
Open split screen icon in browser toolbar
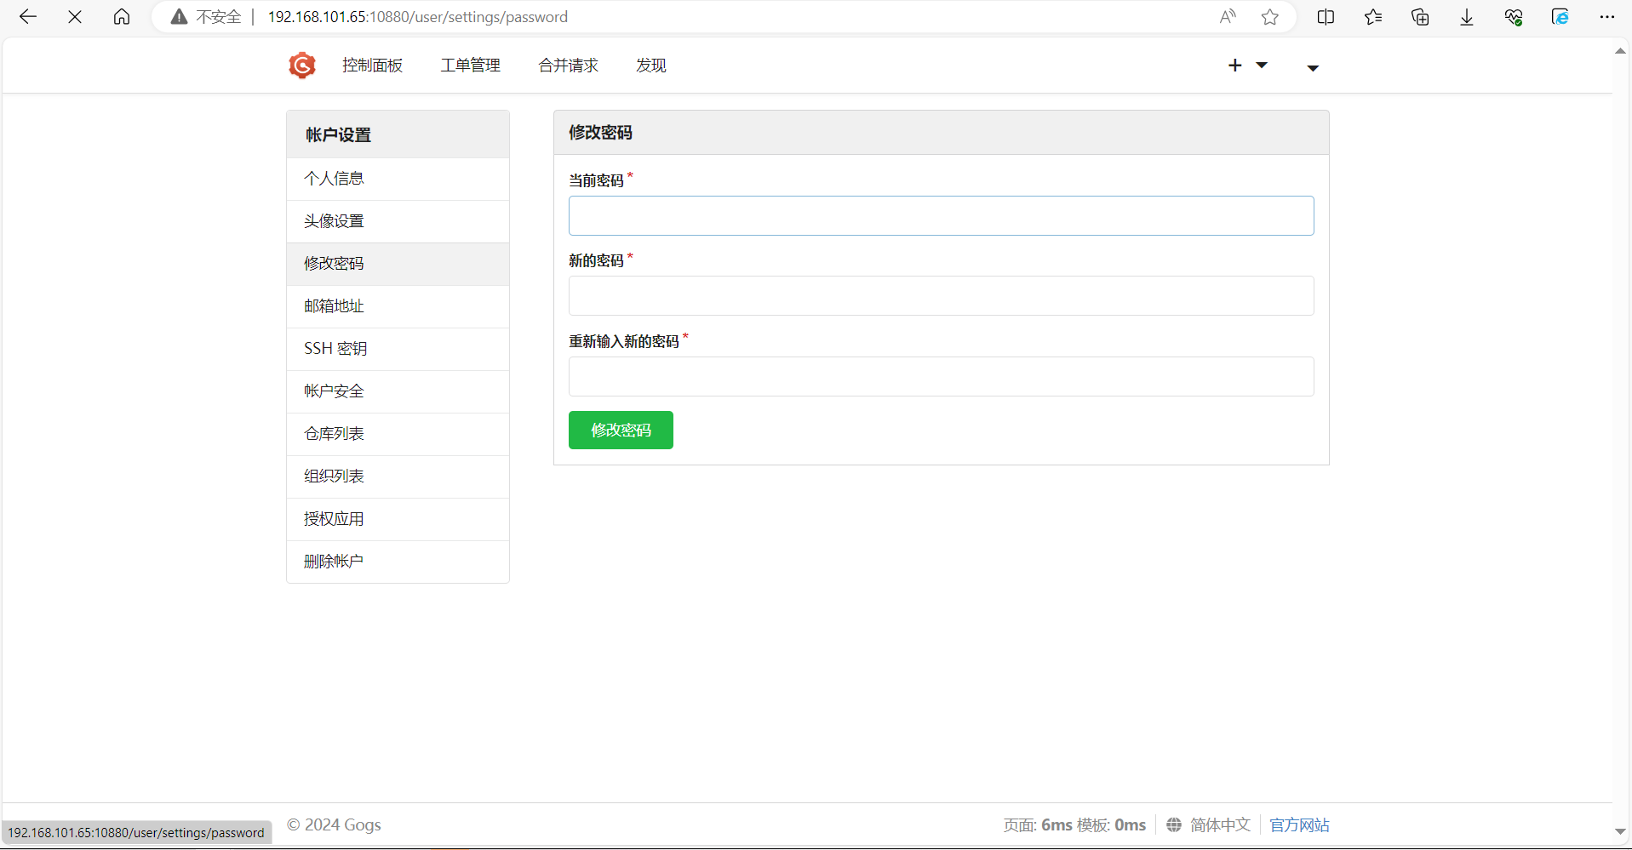click(x=1326, y=17)
